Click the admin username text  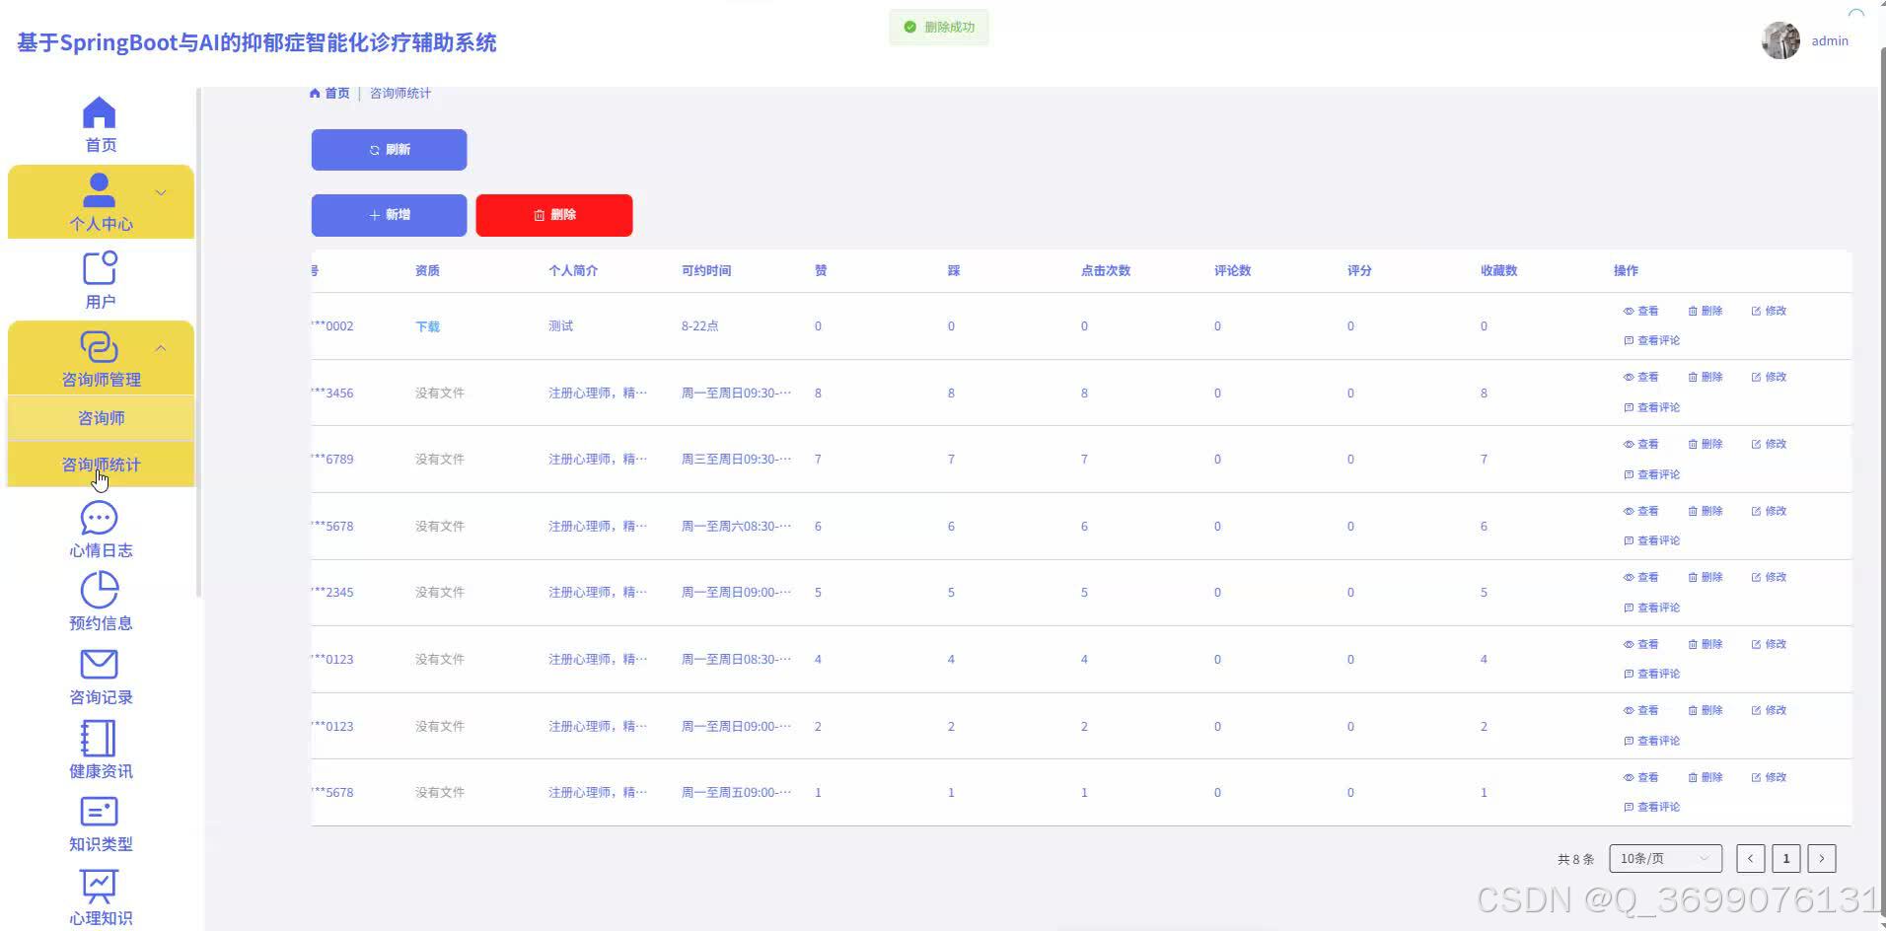point(1830,40)
